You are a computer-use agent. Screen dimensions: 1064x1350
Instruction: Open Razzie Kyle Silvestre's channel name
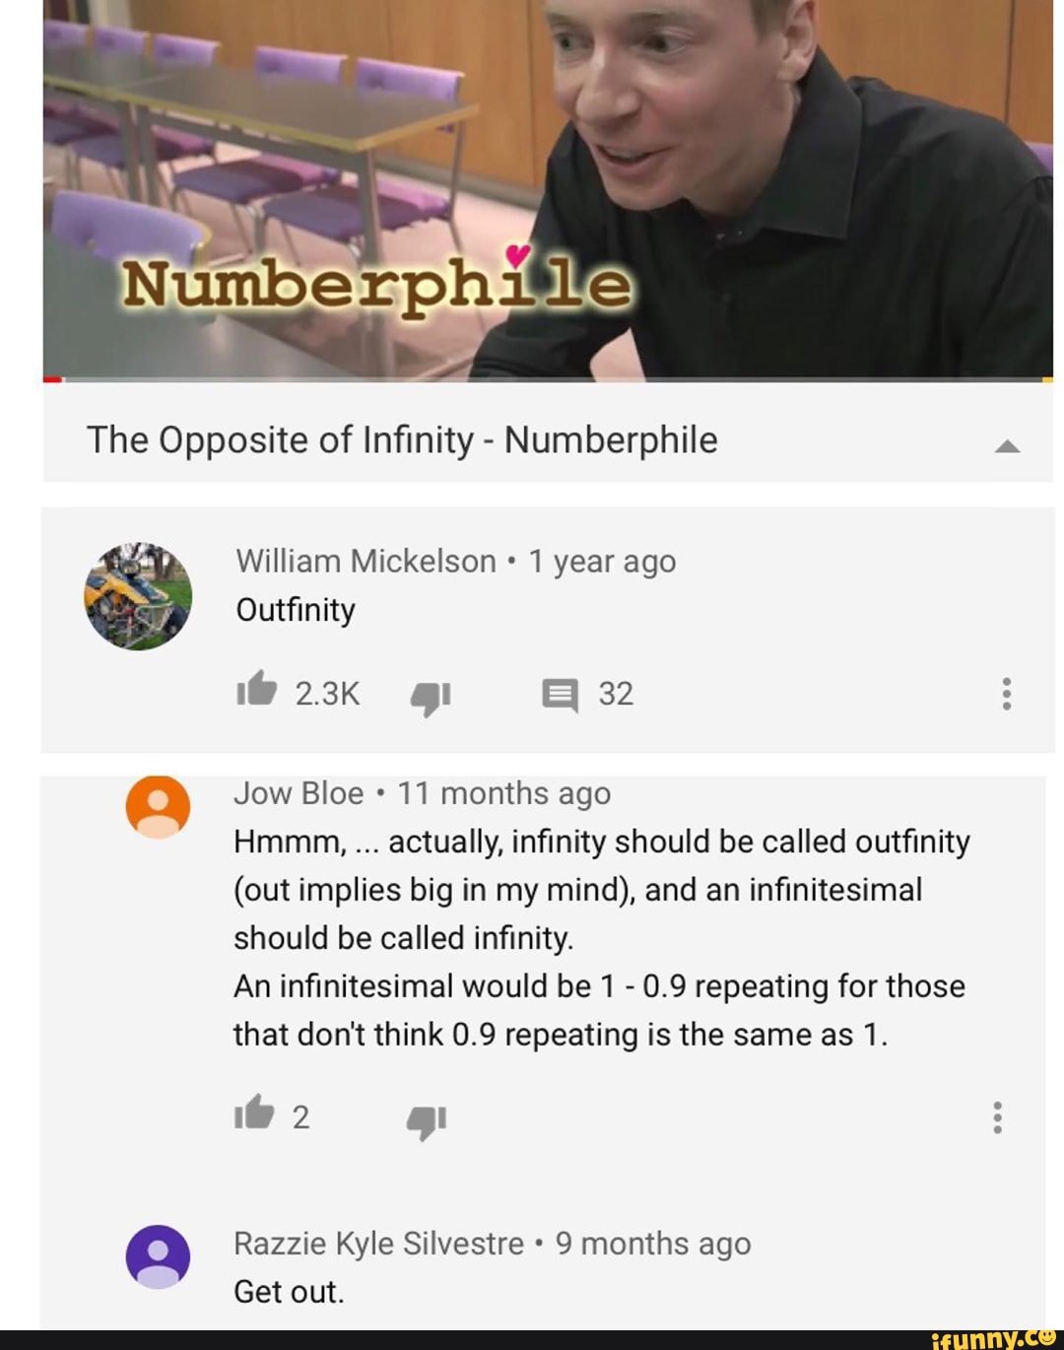click(x=378, y=1244)
